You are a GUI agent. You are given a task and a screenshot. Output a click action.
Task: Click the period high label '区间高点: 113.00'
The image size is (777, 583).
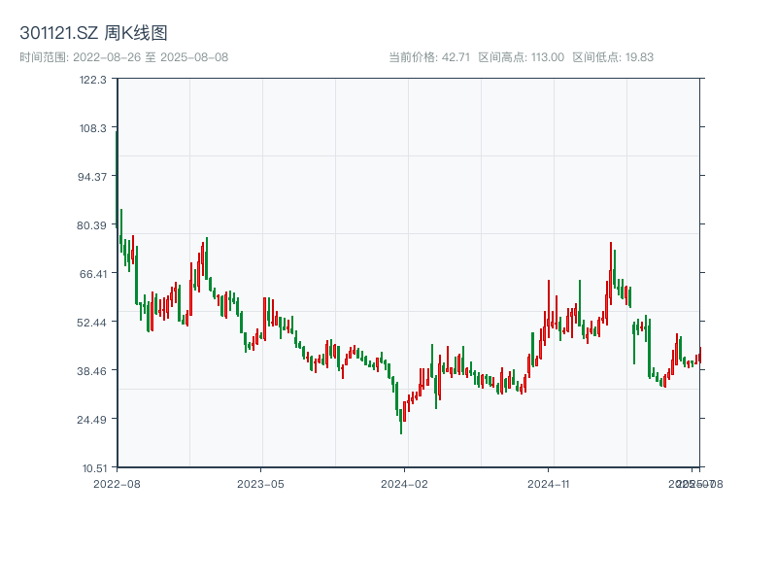[522, 57]
